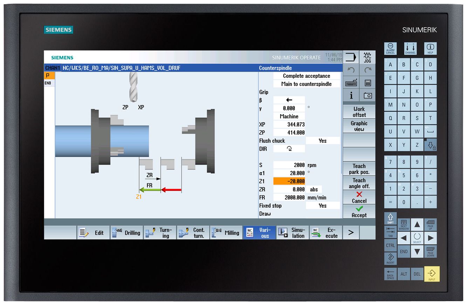Expand more softkeys with the > arrow
Viewport: 467px width, 305px height.
tap(351, 233)
